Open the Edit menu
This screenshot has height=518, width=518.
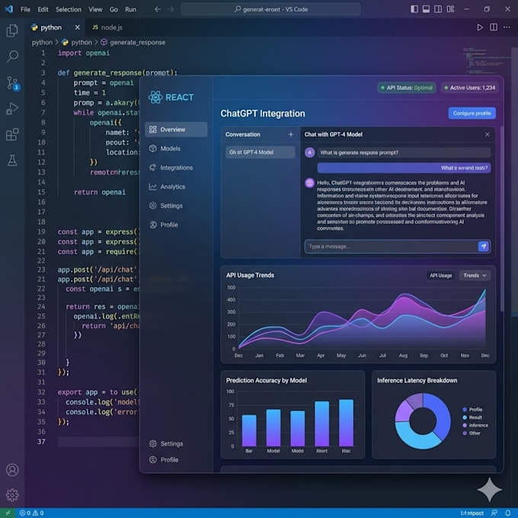(x=43, y=9)
